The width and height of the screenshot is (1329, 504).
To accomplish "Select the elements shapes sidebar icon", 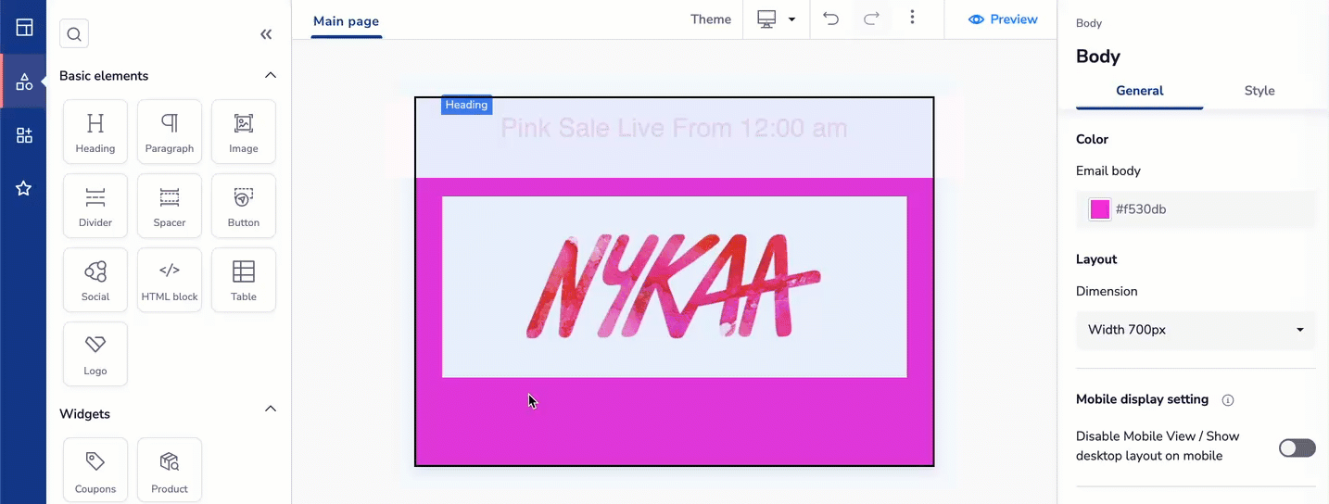I will [24, 82].
